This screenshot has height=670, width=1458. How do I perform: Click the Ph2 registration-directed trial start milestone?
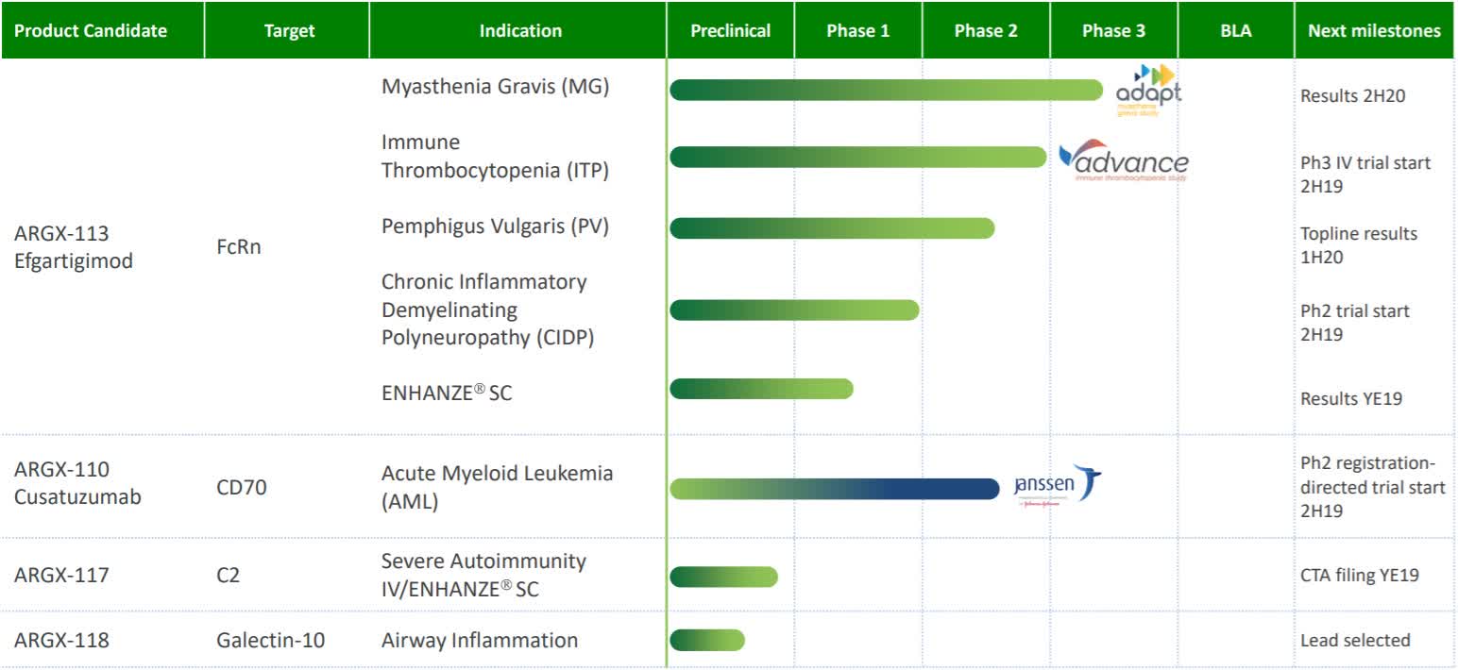[1373, 487]
